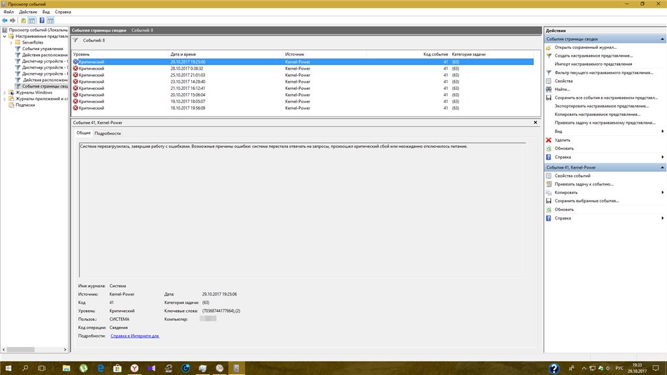Collapse the 'События страницы сводки' actions section

click(662, 39)
